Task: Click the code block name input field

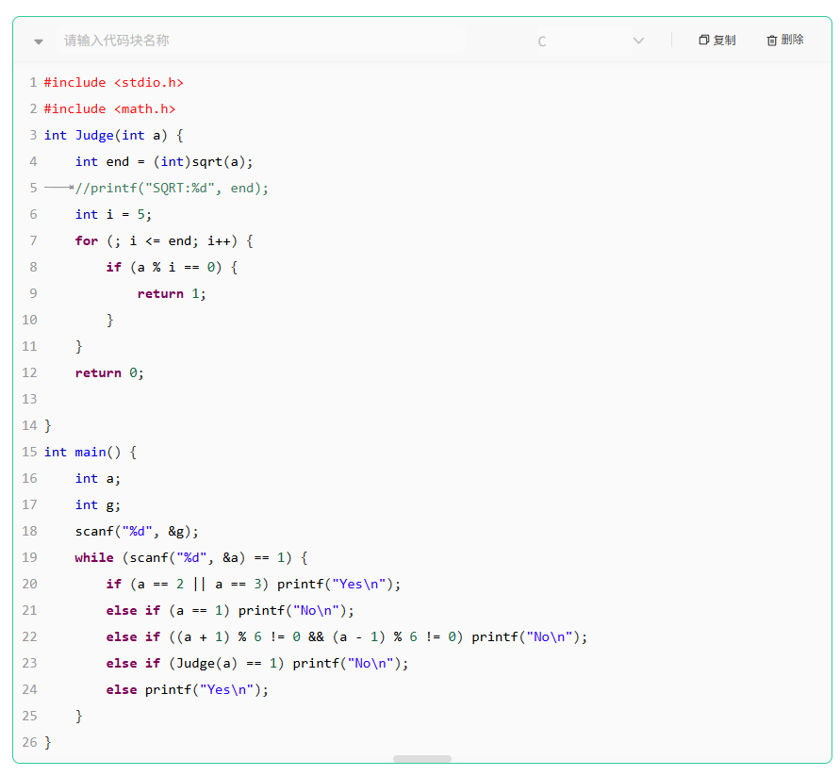Action: pos(261,41)
